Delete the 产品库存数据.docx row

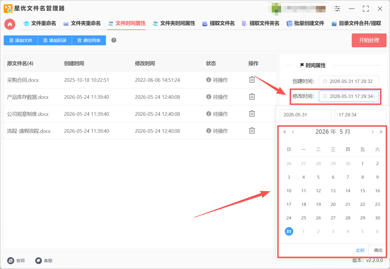pyautogui.click(x=252, y=97)
